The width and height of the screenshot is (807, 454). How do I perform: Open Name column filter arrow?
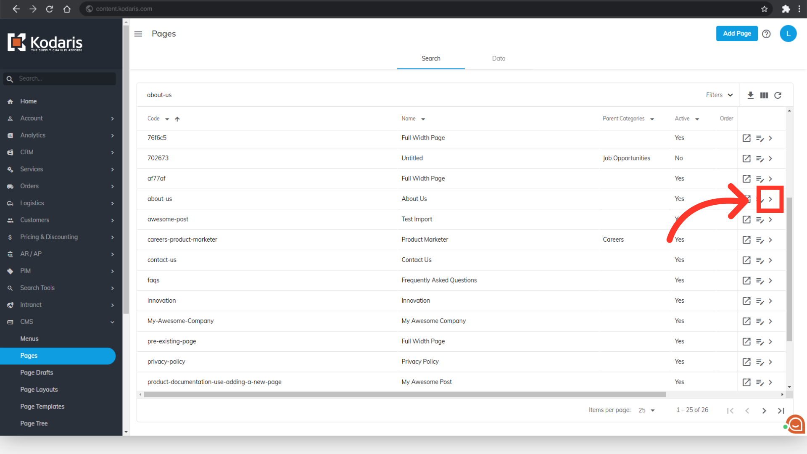423,119
